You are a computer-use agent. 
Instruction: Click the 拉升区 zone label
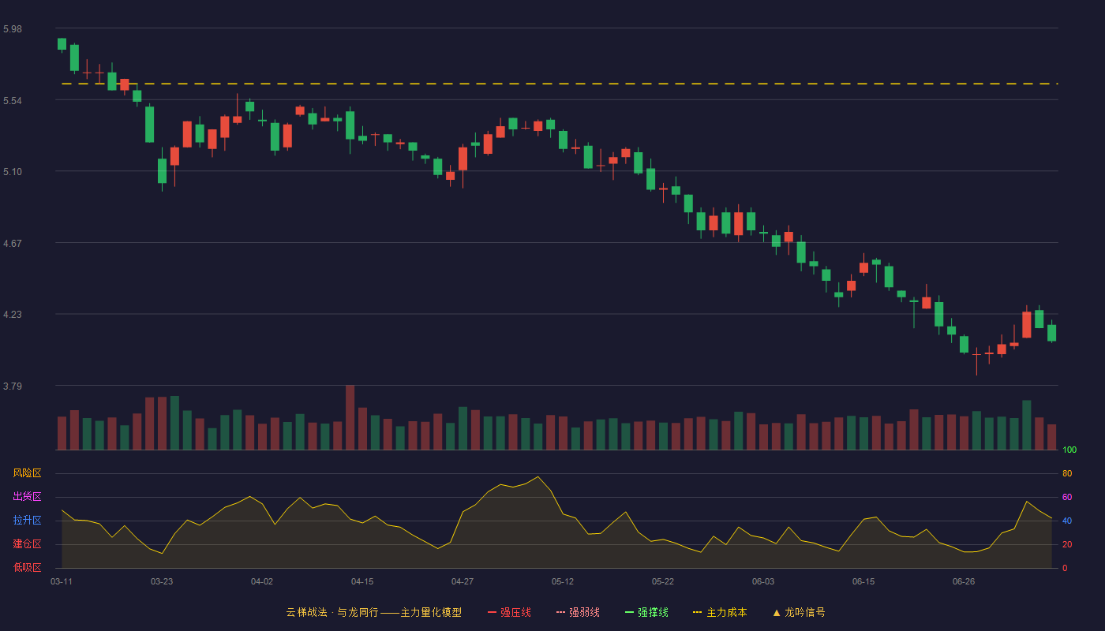tap(27, 521)
